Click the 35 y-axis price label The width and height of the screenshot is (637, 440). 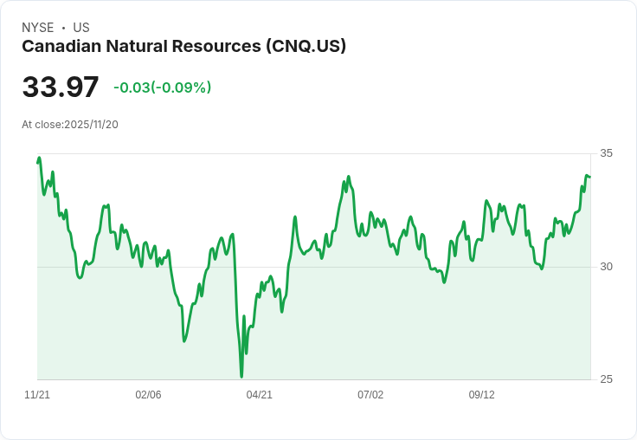[x=606, y=153]
